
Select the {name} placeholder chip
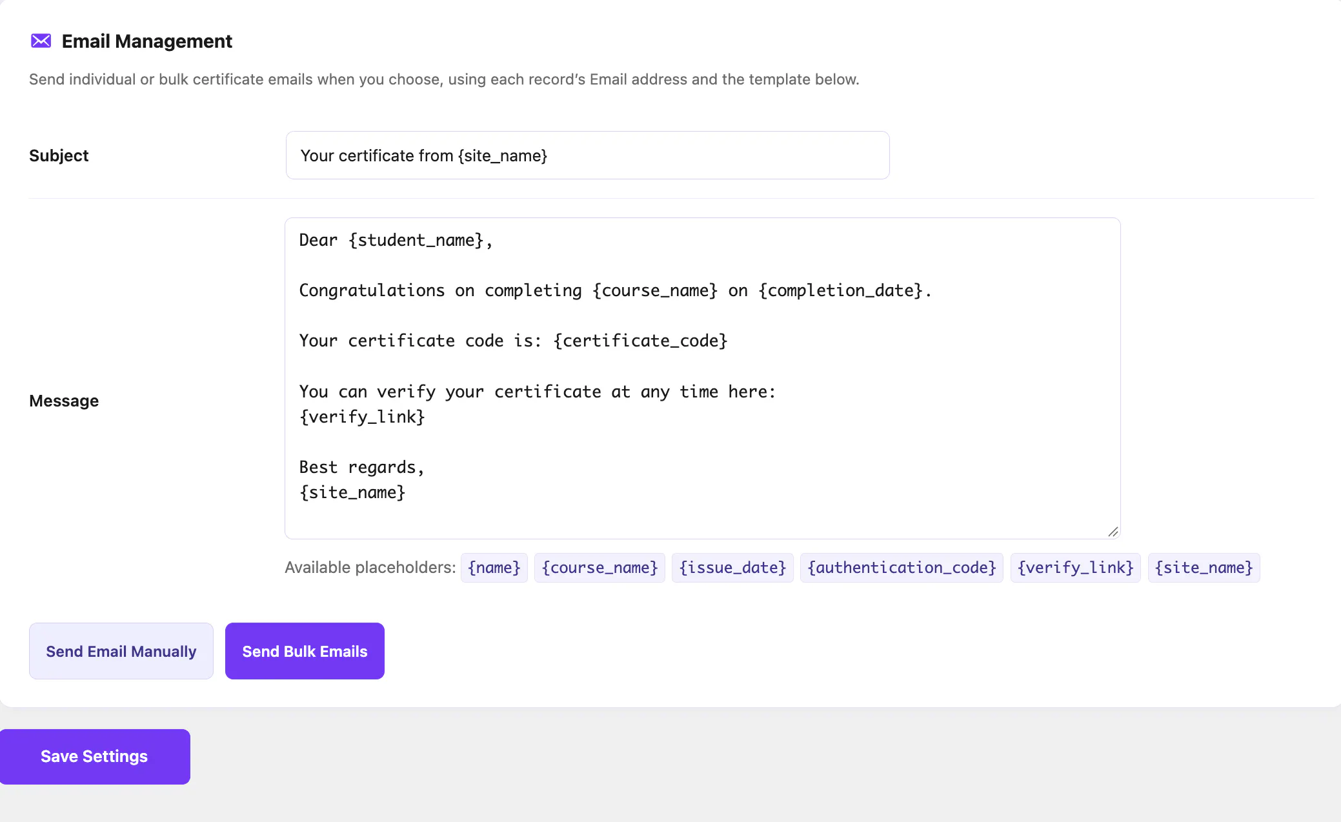[494, 568]
